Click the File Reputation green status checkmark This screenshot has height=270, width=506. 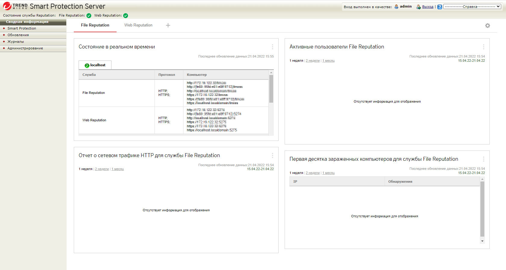[x=89, y=16]
